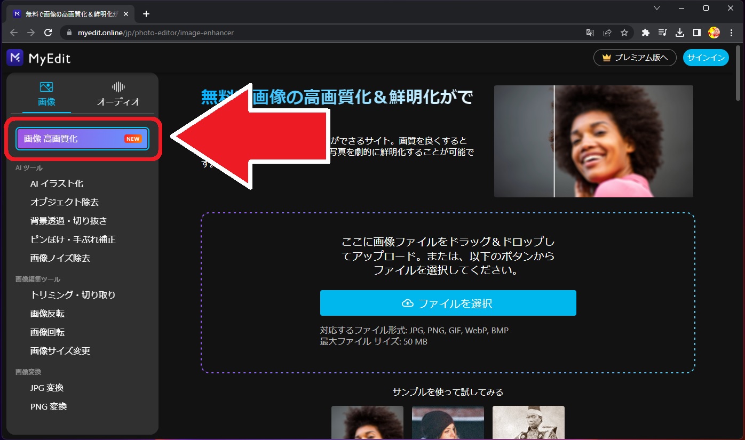Open the 画像回転 tool

pyautogui.click(x=47, y=332)
